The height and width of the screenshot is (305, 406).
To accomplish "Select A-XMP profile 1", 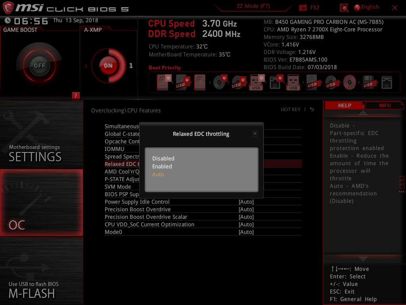I will pos(131,66).
